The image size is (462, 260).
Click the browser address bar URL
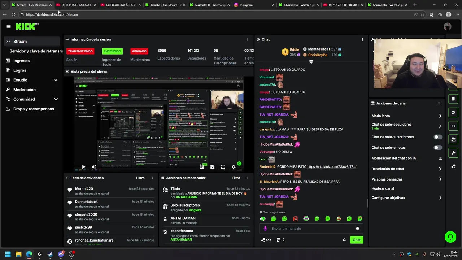52,14
